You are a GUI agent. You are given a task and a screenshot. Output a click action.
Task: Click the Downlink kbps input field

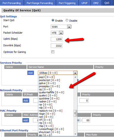pyautogui.click(x=56, y=46)
